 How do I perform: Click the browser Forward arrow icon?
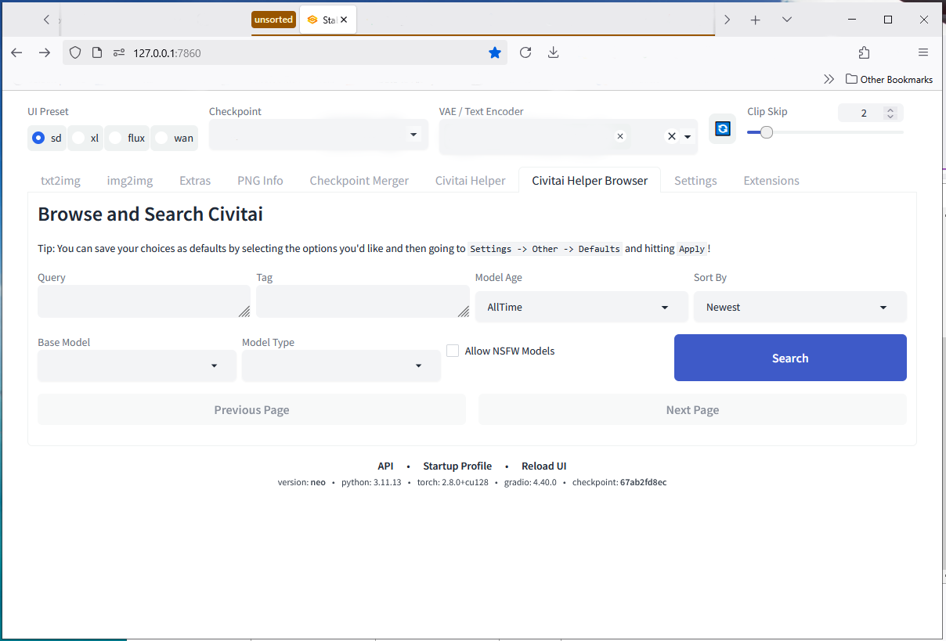click(x=45, y=52)
